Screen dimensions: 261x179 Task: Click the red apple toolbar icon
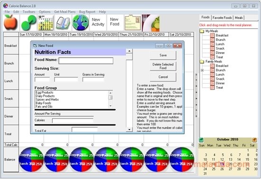(x=10, y=23)
